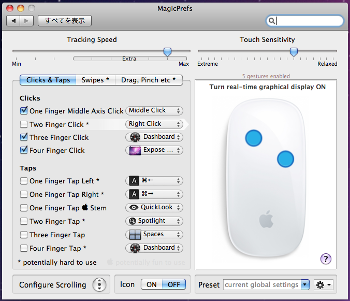Switch to the Swipes tab
This screenshot has height=301, width=350.
[96, 80]
